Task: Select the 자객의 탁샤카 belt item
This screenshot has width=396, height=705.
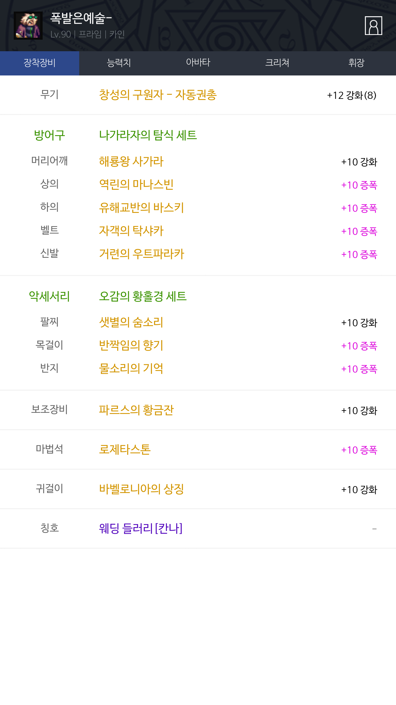Action: pos(131,231)
